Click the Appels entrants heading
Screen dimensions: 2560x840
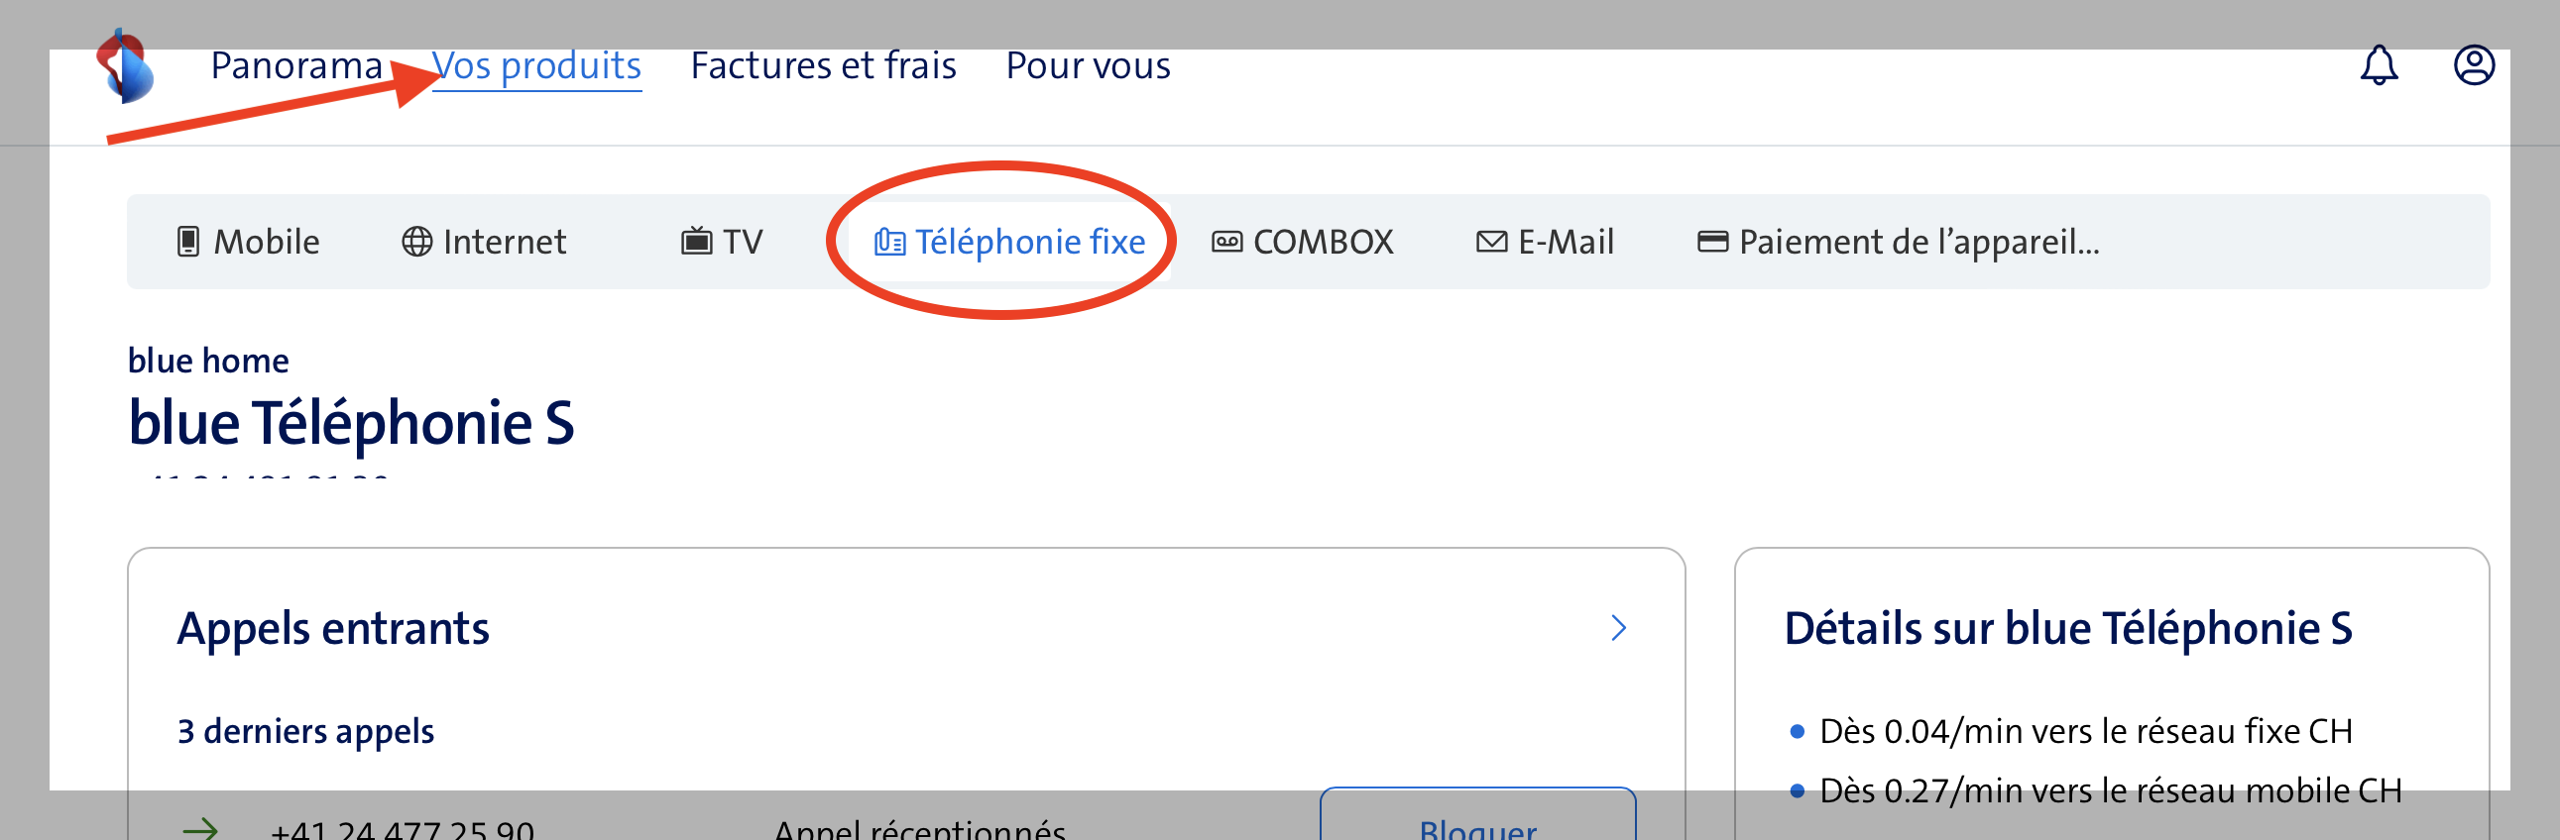coord(333,628)
